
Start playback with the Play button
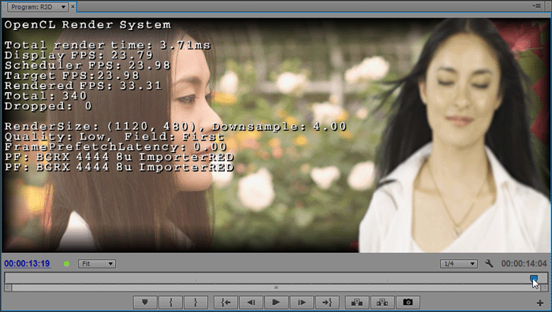(276, 302)
